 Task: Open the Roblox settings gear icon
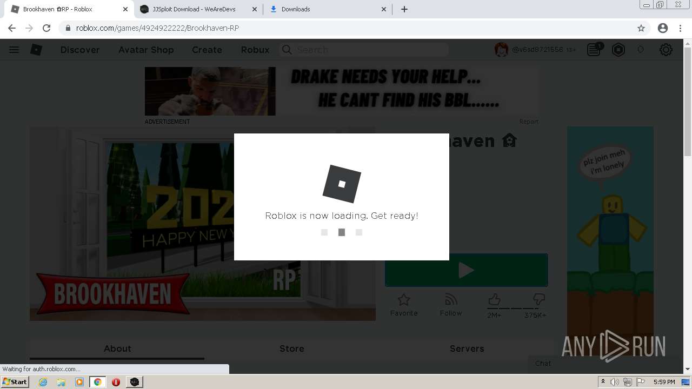pos(666,50)
